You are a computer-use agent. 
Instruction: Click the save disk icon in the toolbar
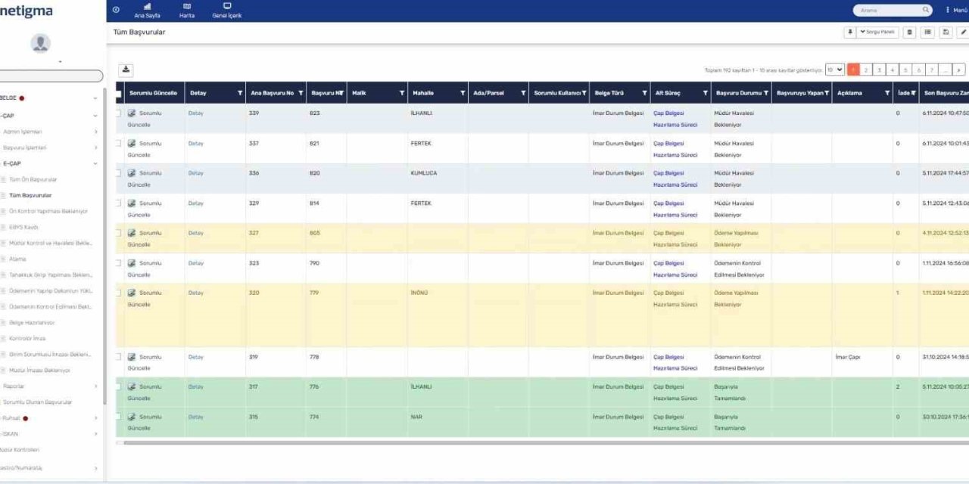pyautogui.click(x=946, y=33)
